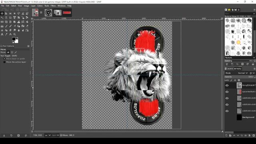Click the foreground color swatch
Image resolution: width=256 pixels, height=144 pixels.
click(14, 39)
